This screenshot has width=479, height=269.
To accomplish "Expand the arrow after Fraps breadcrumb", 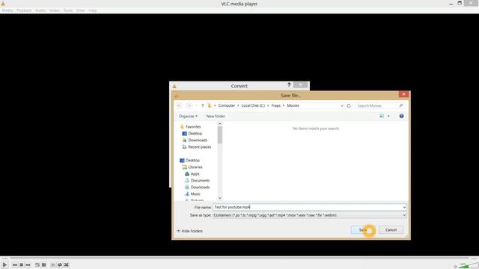I will [x=284, y=105].
